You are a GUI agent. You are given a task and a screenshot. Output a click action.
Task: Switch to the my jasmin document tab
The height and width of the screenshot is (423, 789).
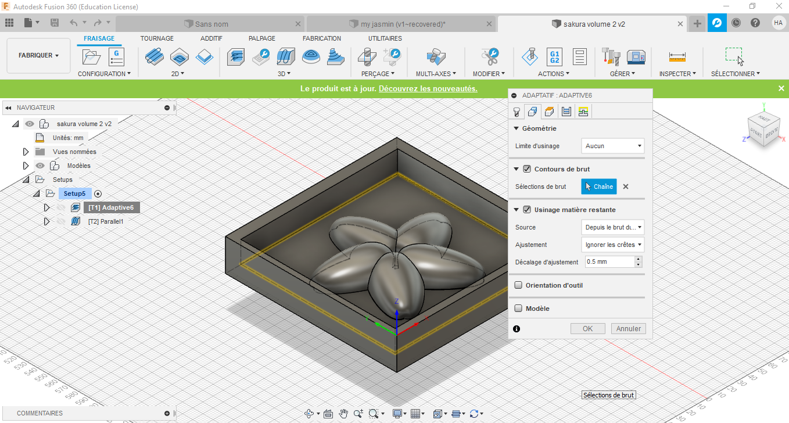click(x=403, y=24)
